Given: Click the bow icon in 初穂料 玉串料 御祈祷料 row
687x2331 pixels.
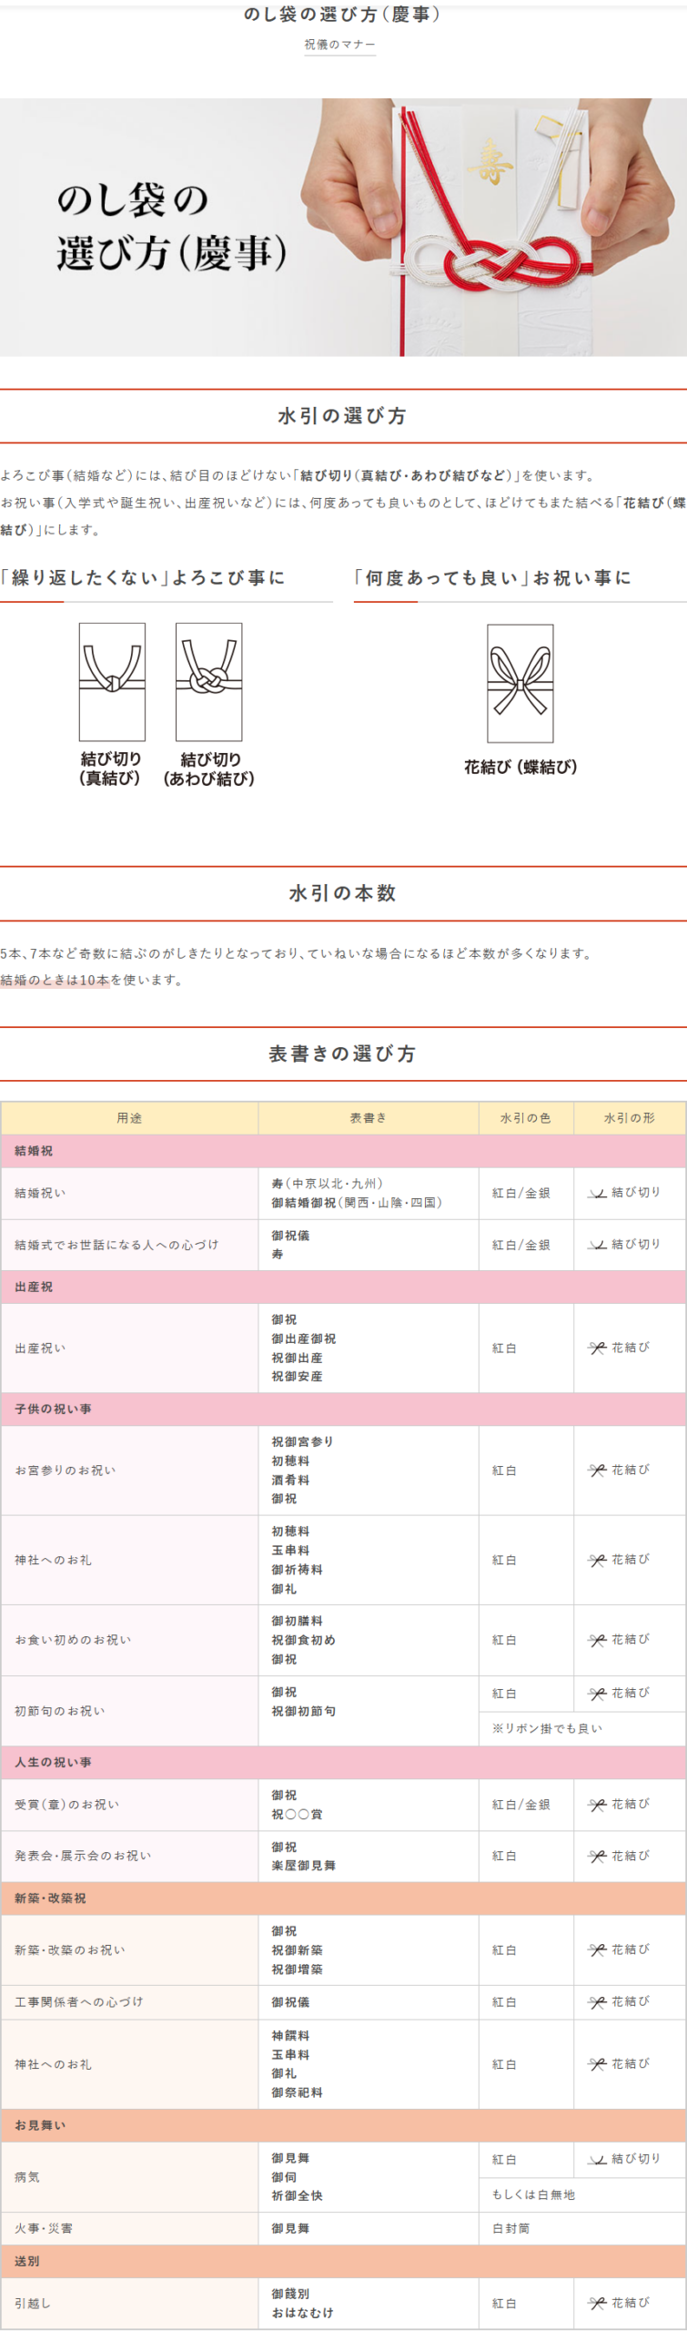Looking at the screenshot, I should click(597, 1561).
